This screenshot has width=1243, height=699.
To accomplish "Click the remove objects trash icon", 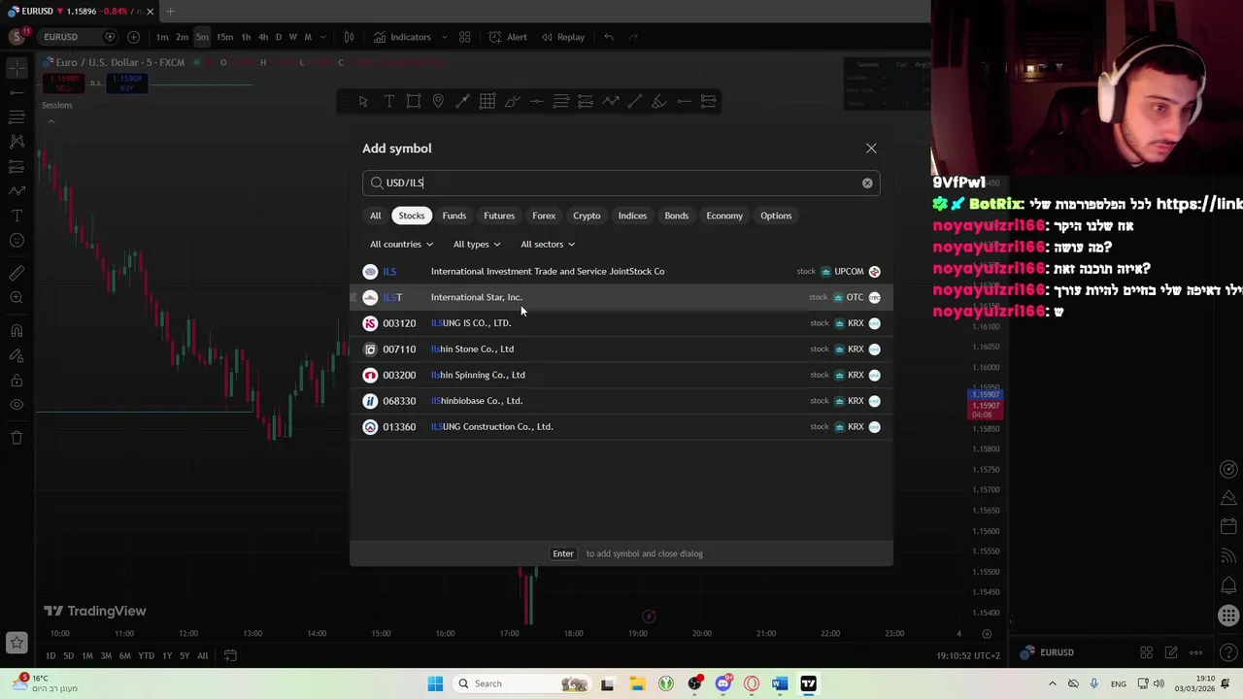I will [17, 438].
